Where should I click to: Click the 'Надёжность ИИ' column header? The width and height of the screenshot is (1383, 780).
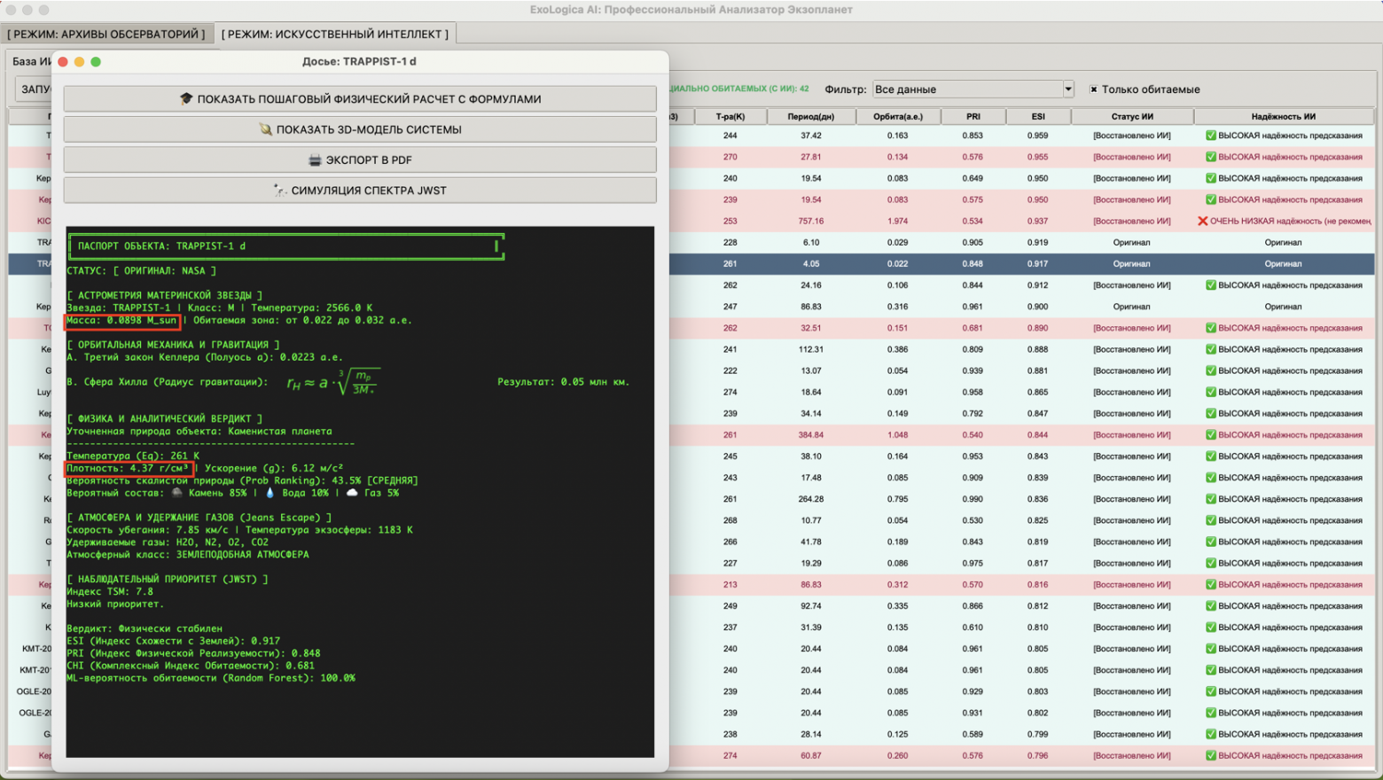1283,116
